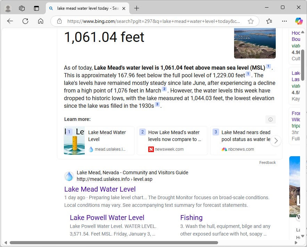Click 'Lake Mead, Nevada - Community and Visitors Guide' text
The height and width of the screenshot is (247, 307).
[x=132, y=173]
